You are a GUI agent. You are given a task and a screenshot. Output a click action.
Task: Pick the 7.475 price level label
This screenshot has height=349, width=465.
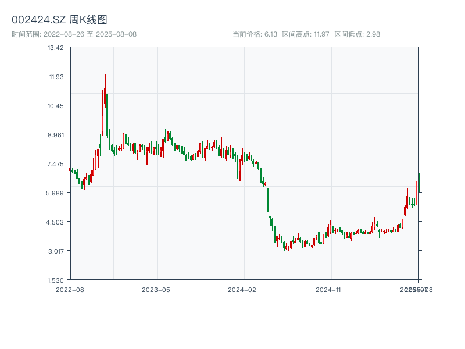click(56, 163)
